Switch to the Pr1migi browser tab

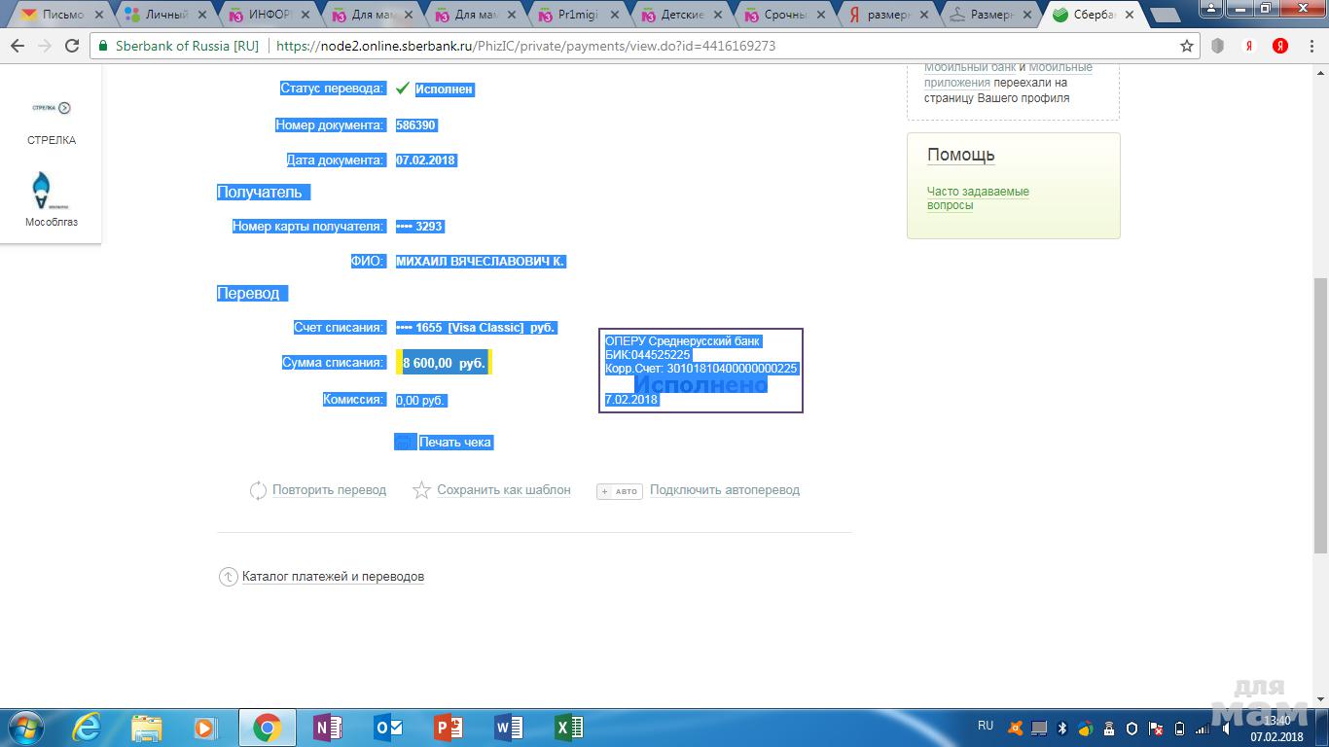(576, 15)
